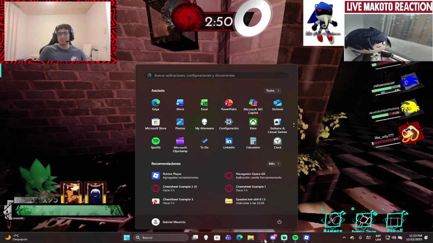Show more recommendations with Más button
The image size is (433, 243).
click(274, 164)
